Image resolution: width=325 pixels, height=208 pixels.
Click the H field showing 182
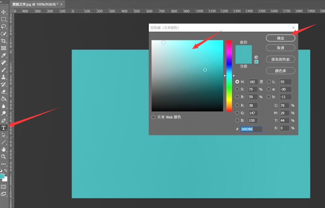pyautogui.click(x=253, y=82)
